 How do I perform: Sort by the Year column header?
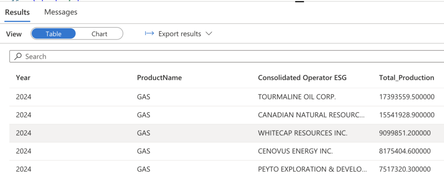click(23, 78)
